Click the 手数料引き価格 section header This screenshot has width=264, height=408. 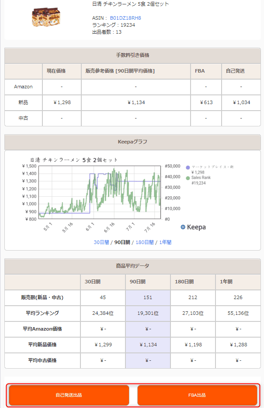[132, 56]
